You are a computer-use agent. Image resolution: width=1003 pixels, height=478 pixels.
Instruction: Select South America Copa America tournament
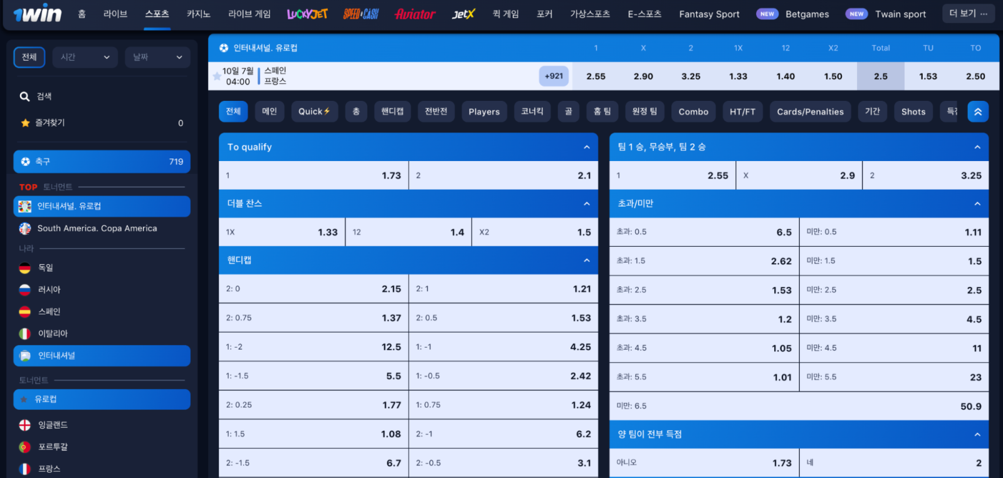point(97,229)
